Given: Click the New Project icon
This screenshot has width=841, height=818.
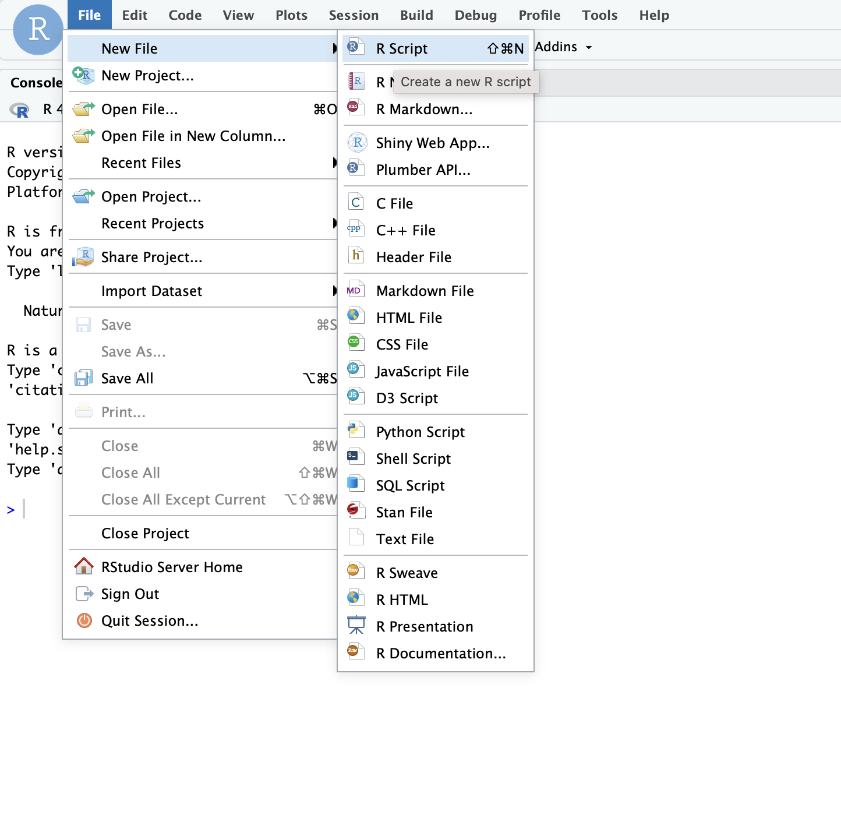Looking at the screenshot, I should (x=83, y=75).
